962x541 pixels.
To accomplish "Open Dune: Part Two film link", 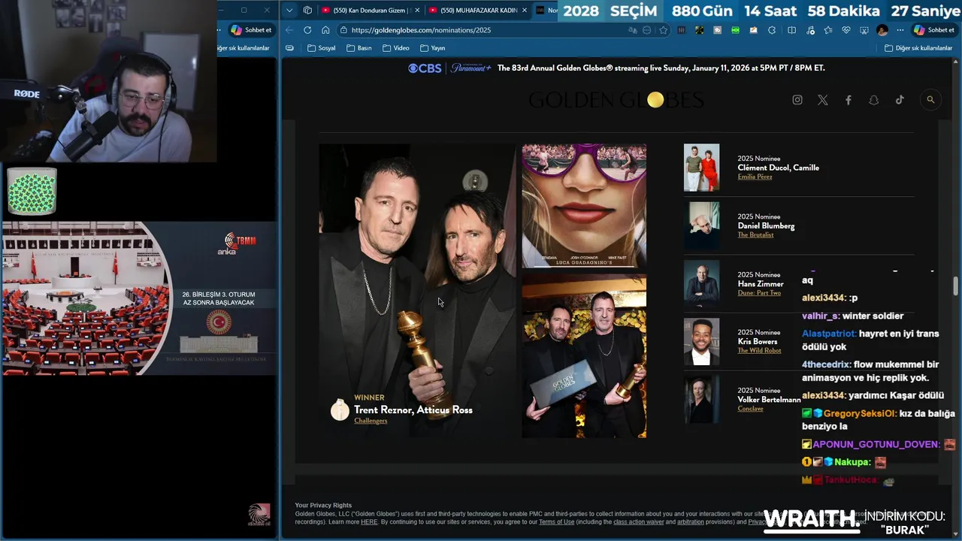I will pos(759,292).
